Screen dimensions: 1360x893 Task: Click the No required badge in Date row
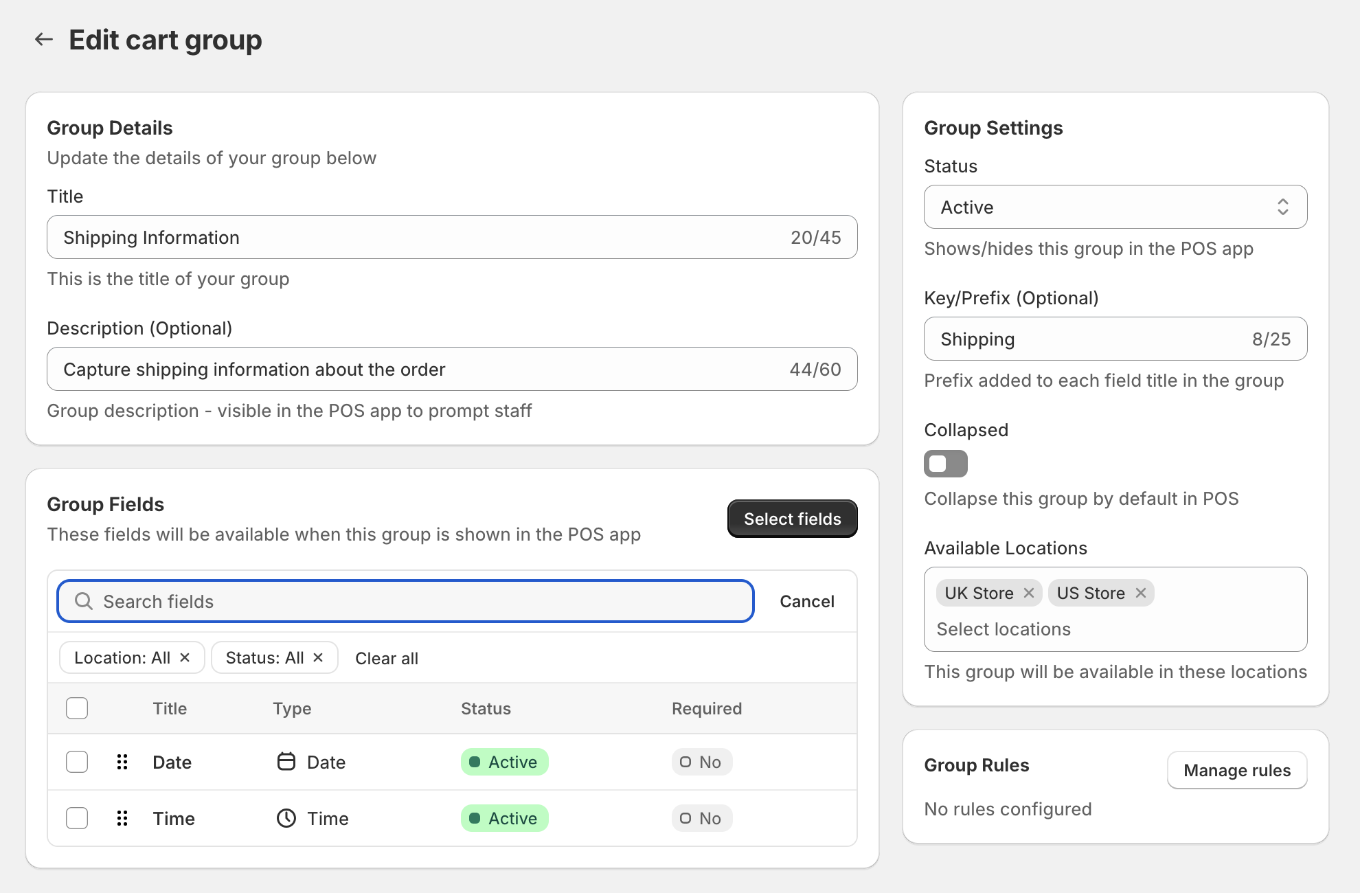(x=702, y=762)
